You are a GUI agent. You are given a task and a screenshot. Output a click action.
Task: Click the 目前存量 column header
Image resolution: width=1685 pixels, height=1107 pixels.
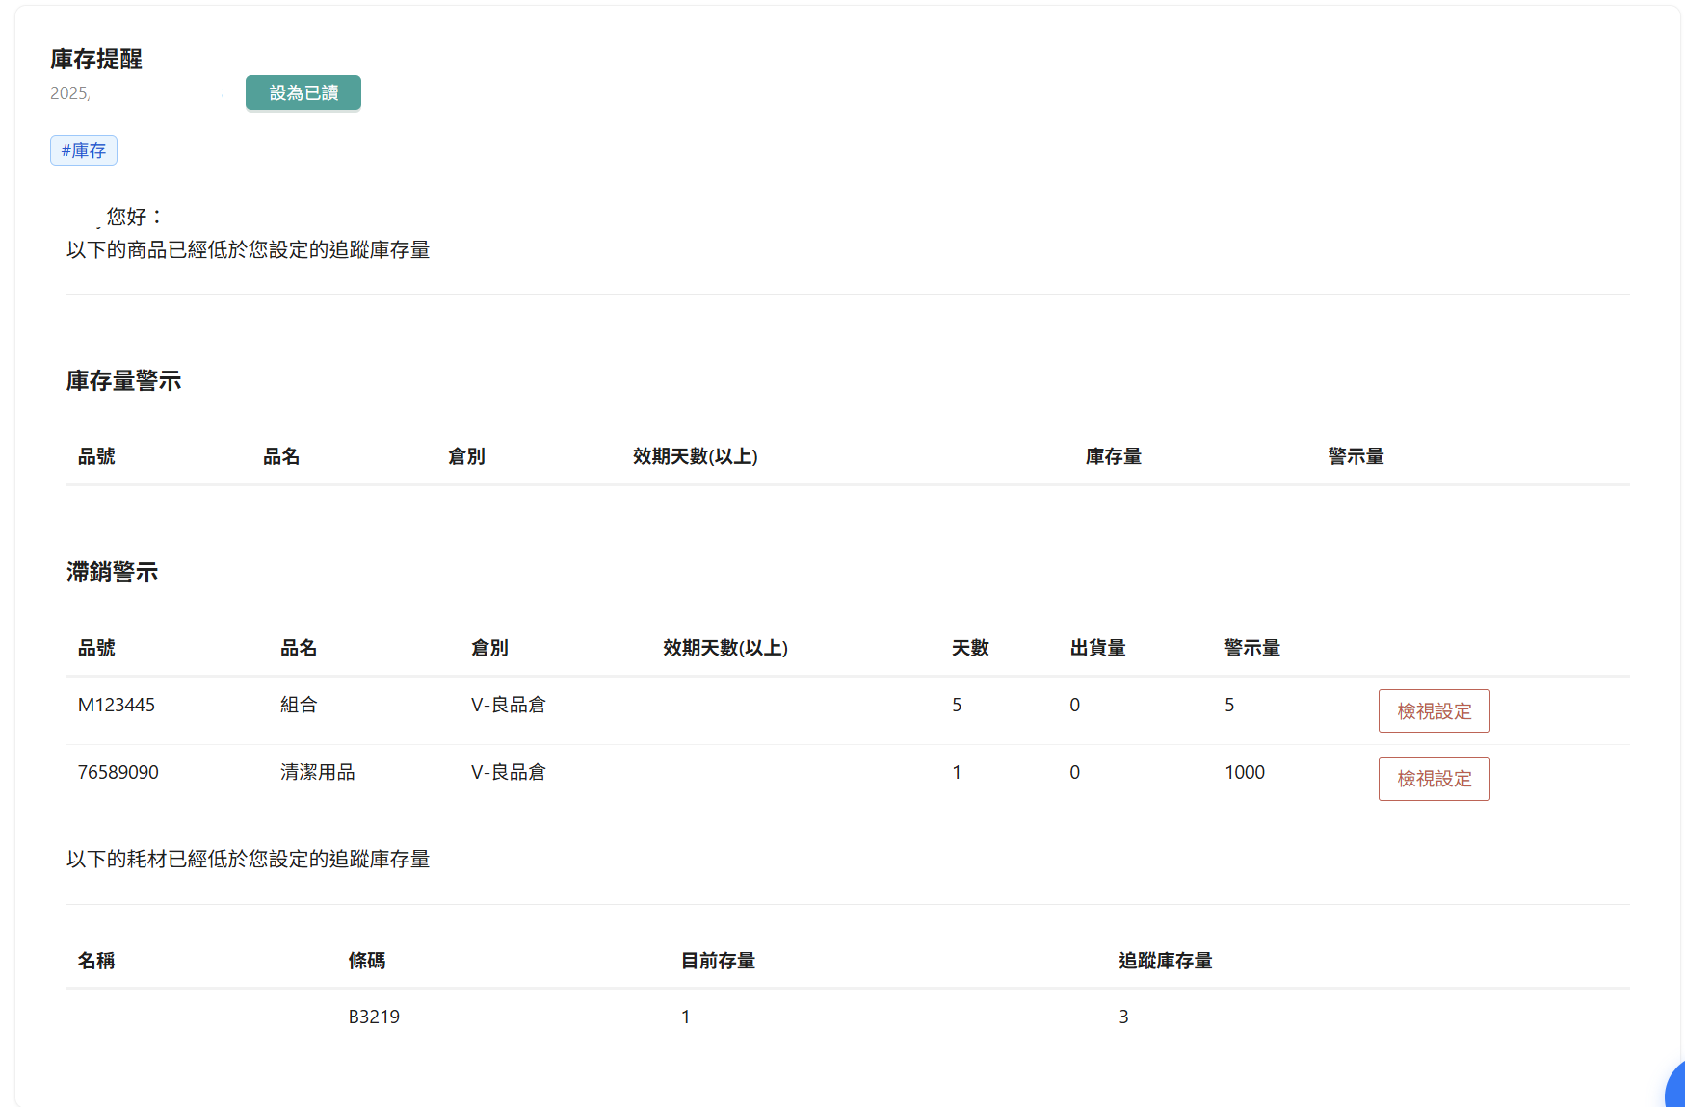click(x=718, y=961)
